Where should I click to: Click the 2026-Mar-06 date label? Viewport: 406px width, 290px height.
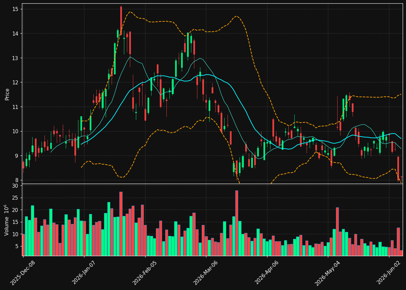pyautogui.click(x=205, y=273)
